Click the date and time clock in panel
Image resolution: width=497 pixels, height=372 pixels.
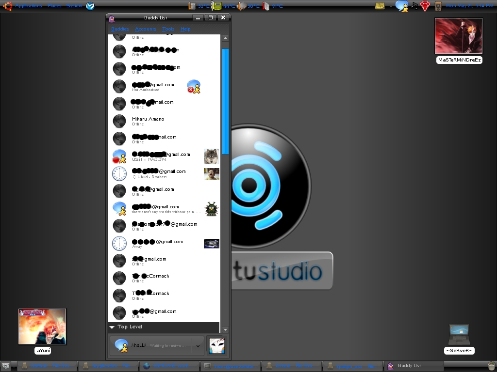(x=469, y=6)
